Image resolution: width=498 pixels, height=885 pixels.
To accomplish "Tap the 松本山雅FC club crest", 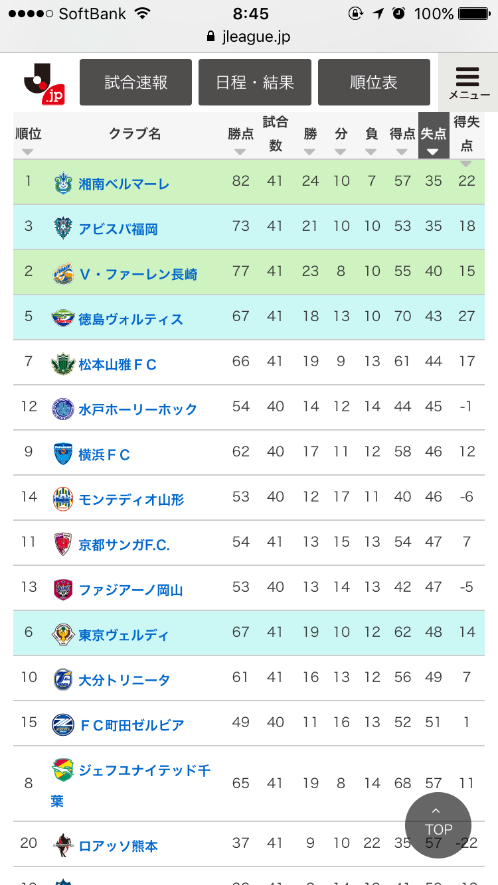I will (x=63, y=364).
